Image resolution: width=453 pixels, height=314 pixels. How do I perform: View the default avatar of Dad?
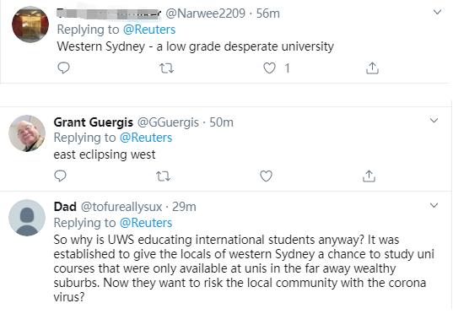pyautogui.click(x=27, y=218)
